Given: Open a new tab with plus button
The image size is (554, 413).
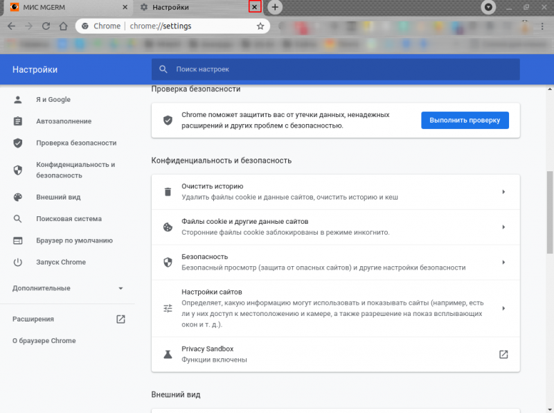Looking at the screenshot, I should click(275, 7).
